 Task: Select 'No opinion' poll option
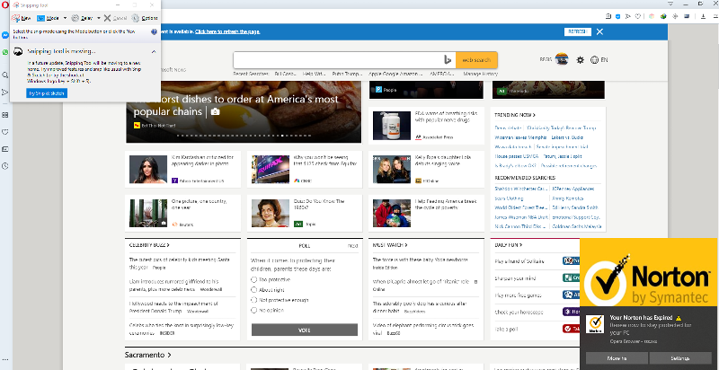tap(253, 310)
